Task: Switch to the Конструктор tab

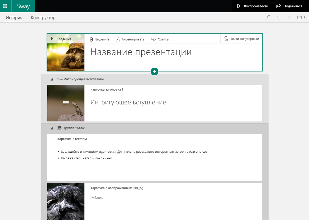Action: coord(43,18)
